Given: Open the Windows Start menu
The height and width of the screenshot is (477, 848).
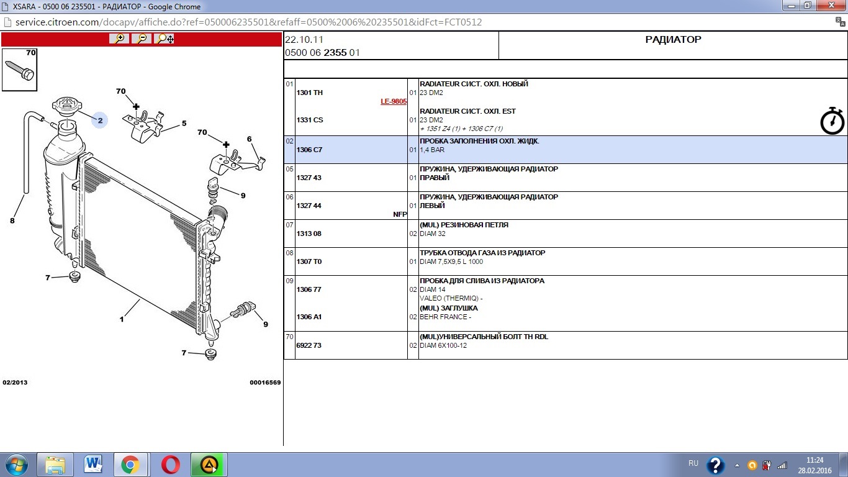Looking at the screenshot, I should pos(16,465).
